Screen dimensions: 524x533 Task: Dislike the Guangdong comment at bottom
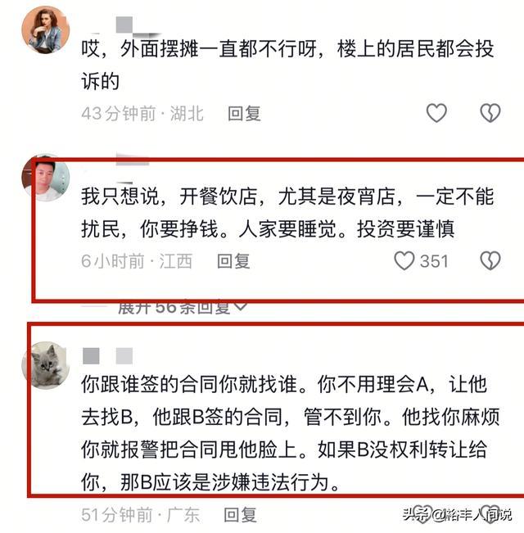click(x=490, y=514)
